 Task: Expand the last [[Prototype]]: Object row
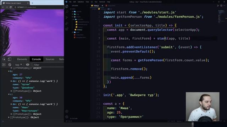(x=9, y=117)
